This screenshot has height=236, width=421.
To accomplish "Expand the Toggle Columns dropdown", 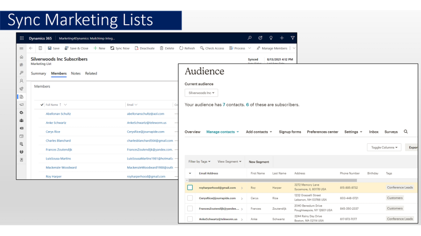I will 384,147.
